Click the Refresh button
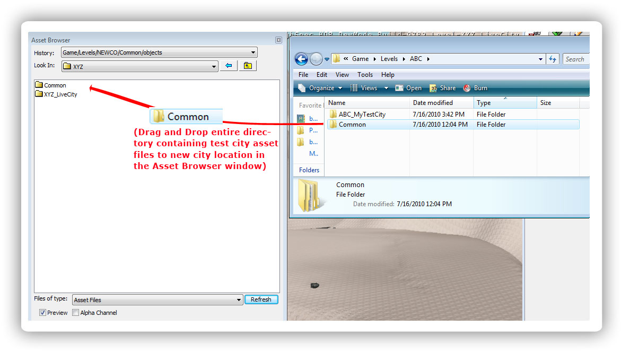The width and height of the screenshot is (630, 353). tap(261, 299)
